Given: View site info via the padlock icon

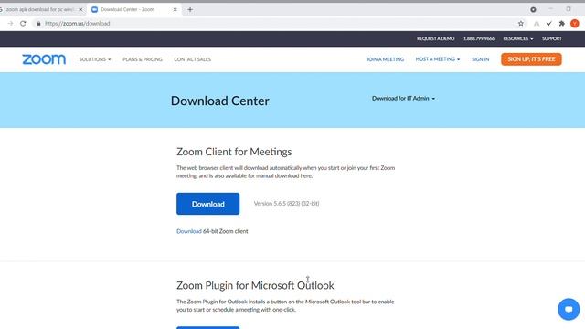Looking at the screenshot, I should pyautogui.click(x=38, y=24).
